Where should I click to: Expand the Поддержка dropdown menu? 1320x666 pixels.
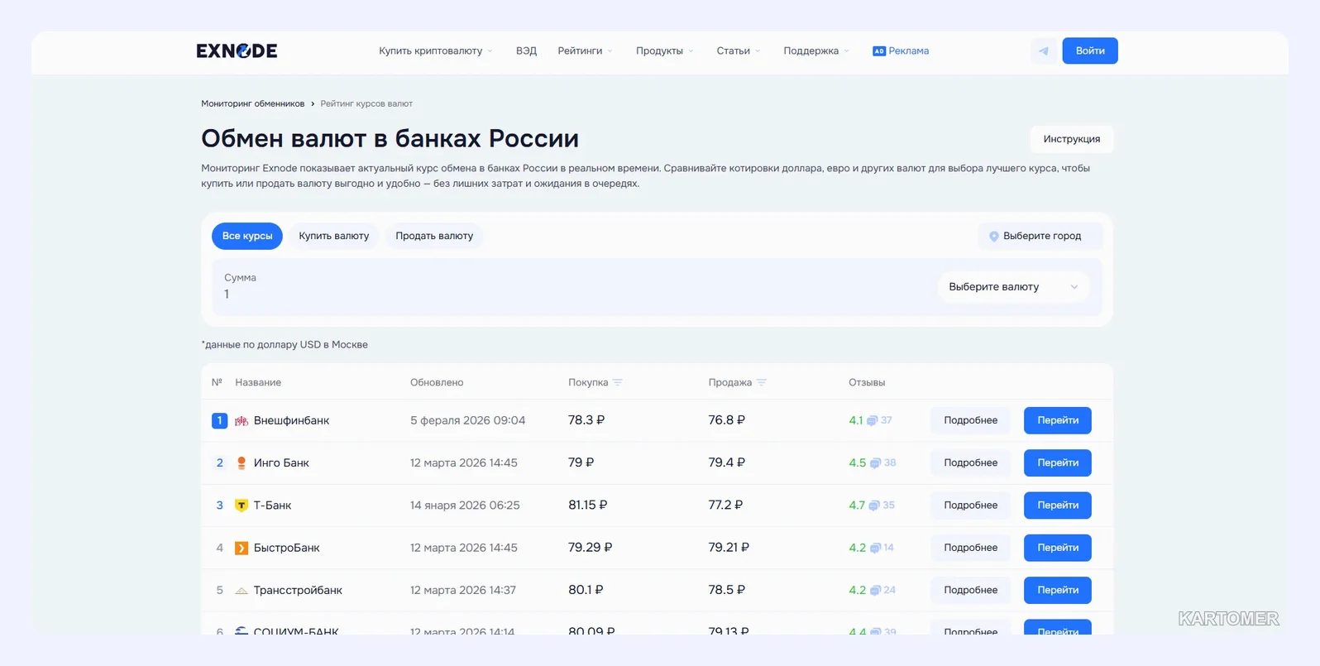tap(816, 51)
